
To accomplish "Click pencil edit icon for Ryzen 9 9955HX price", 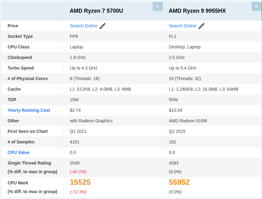I will click(201, 26).
